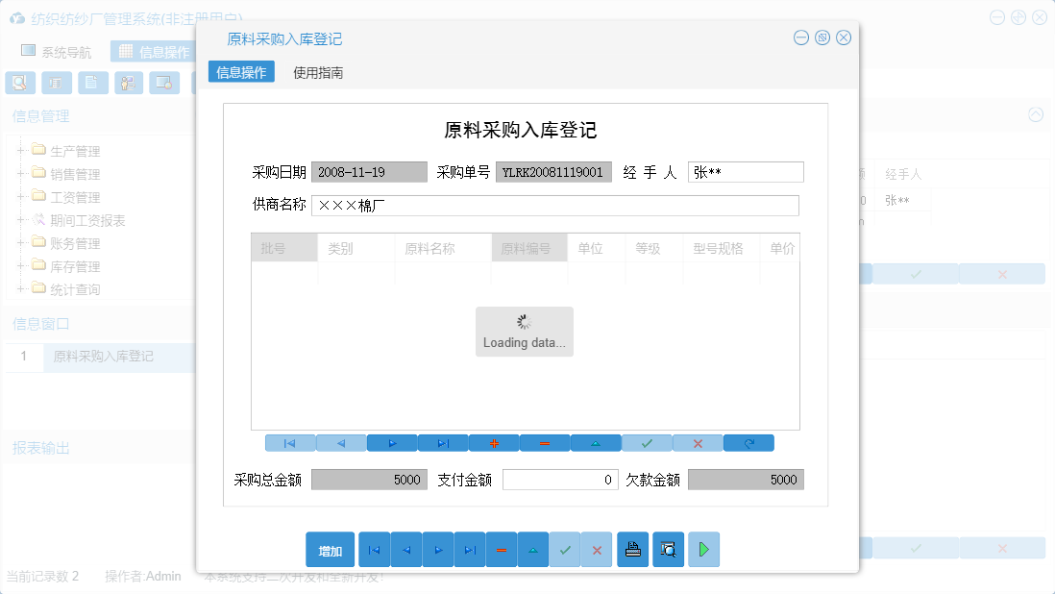The image size is (1055, 594).
Task: Expand the 生产管理 tree node
Action: (22, 149)
